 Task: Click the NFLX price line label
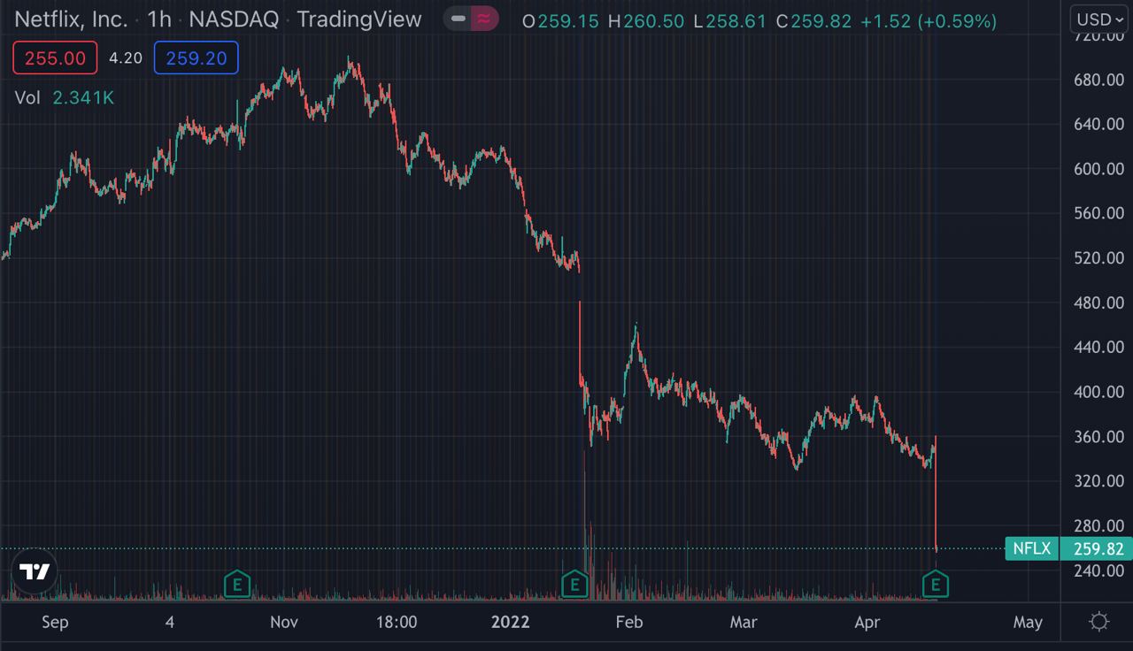[1031, 548]
